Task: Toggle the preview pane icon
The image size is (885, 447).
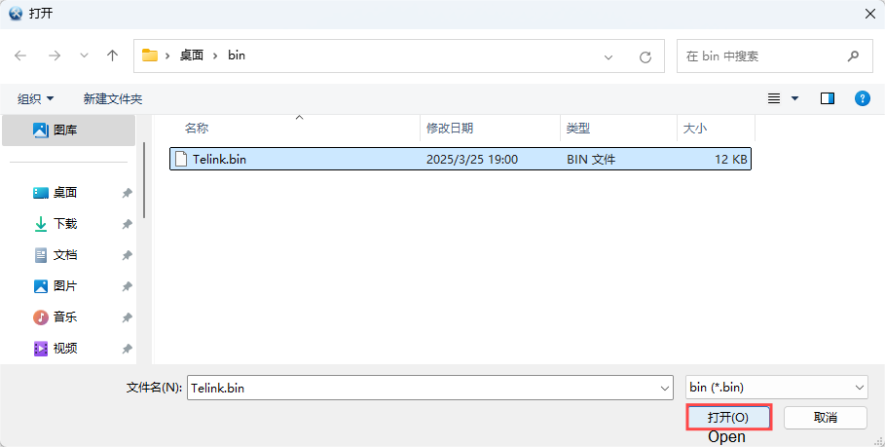Action: [x=828, y=98]
